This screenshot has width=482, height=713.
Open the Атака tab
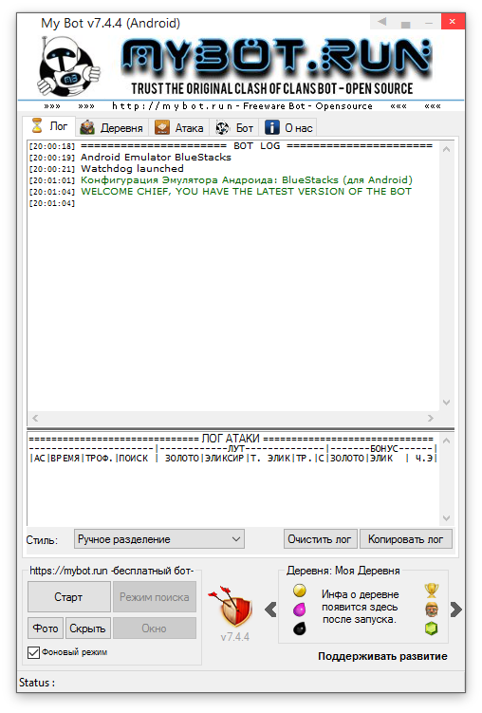click(x=179, y=128)
